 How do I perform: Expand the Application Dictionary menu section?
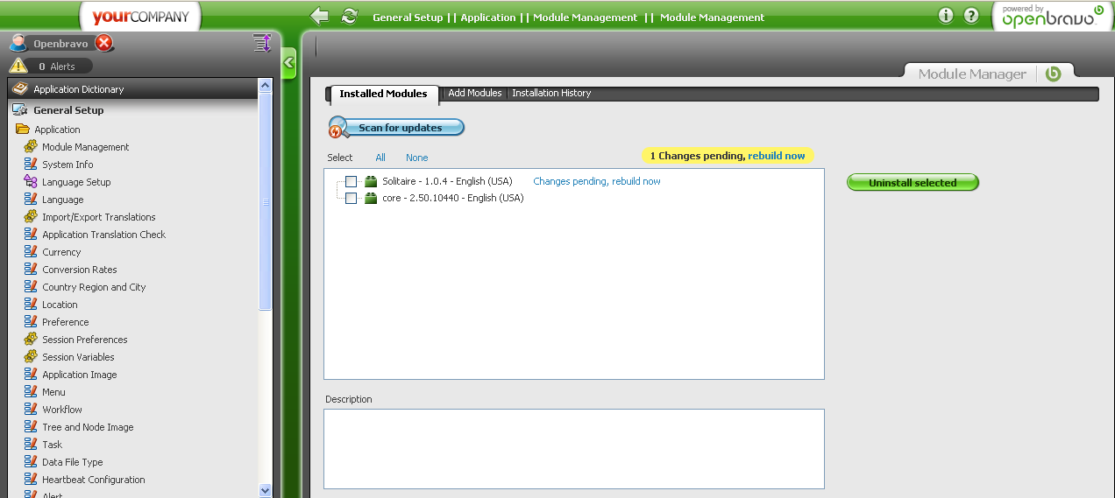click(x=79, y=89)
